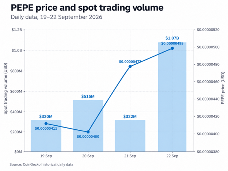Click the $0.00000498 price label
228x171 pixels.
point(172,43)
